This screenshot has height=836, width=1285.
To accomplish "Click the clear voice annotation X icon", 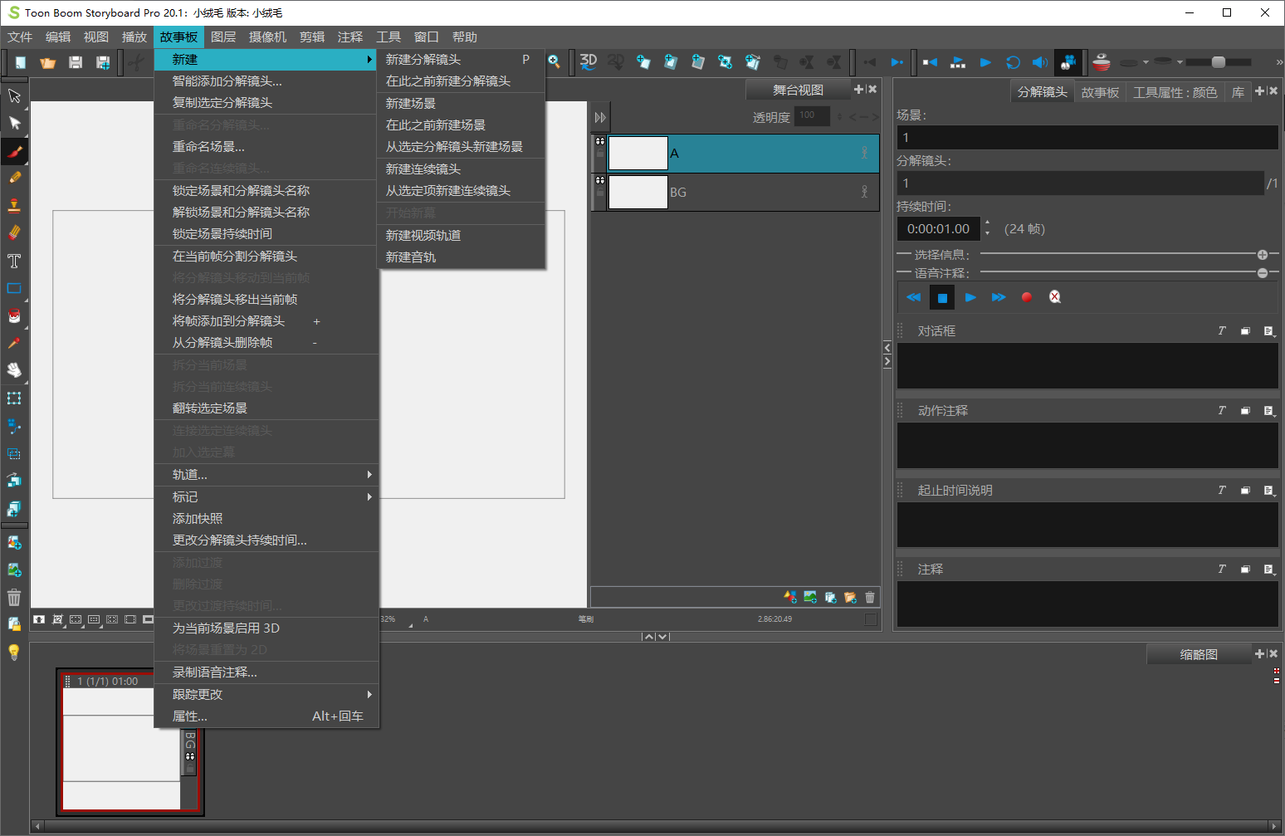I will point(1055,296).
